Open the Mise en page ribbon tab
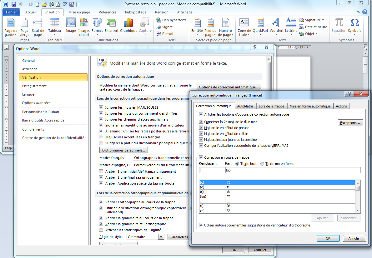The width and height of the screenshot is (372, 258). click(79, 12)
